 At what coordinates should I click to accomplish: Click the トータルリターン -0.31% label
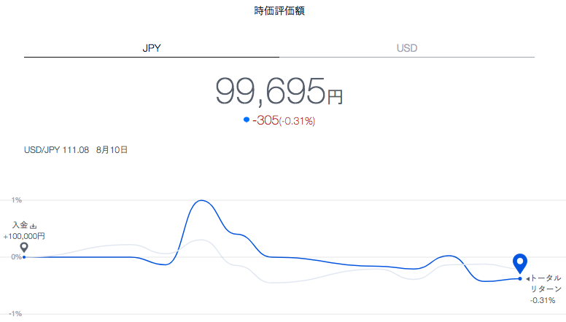(546, 288)
